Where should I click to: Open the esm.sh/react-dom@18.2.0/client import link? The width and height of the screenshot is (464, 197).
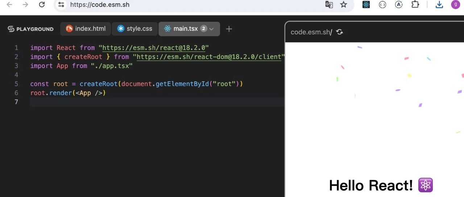[209, 57]
